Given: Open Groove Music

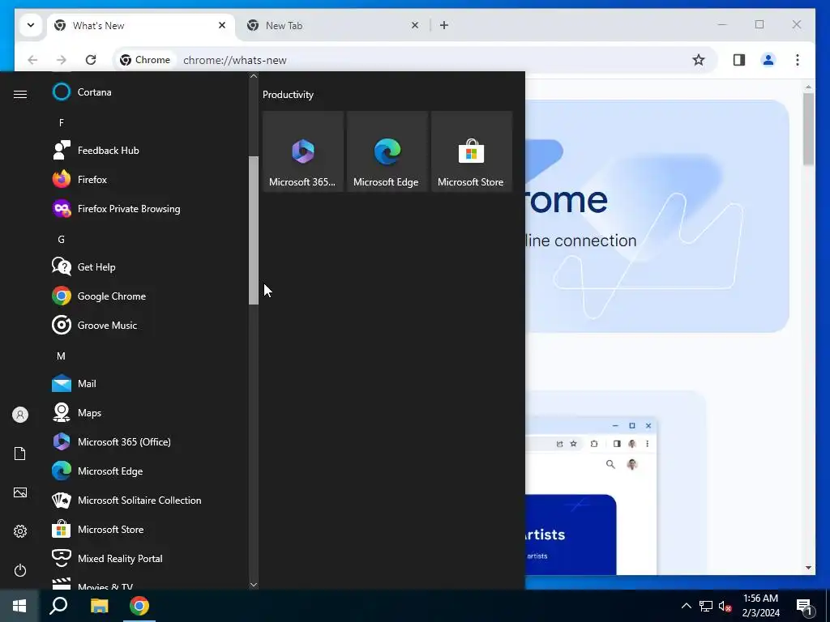Looking at the screenshot, I should (148, 325).
